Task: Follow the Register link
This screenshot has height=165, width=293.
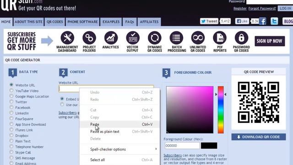Action: (240, 8)
